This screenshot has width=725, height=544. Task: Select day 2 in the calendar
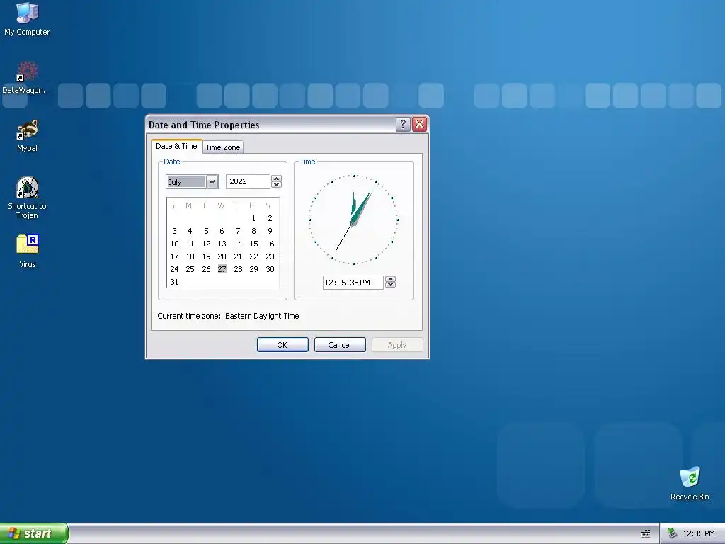pos(270,218)
